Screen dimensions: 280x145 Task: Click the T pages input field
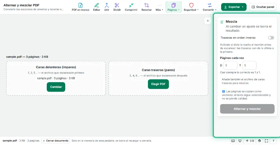249,65
